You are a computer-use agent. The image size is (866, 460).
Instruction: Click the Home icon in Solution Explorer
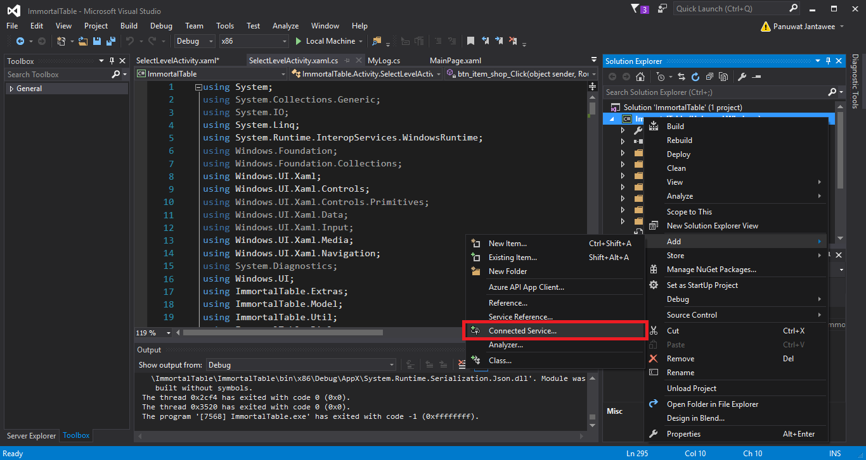[x=640, y=77]
